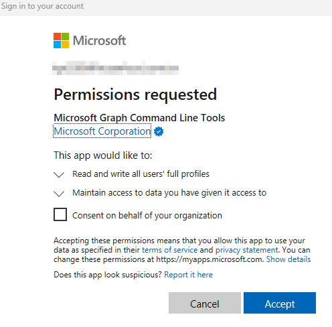The width and height of the screenshot is (332, 327).
Task: Expand the Read and write users' profiles permission
Action: pyautogui.click(x=59, y=174)
